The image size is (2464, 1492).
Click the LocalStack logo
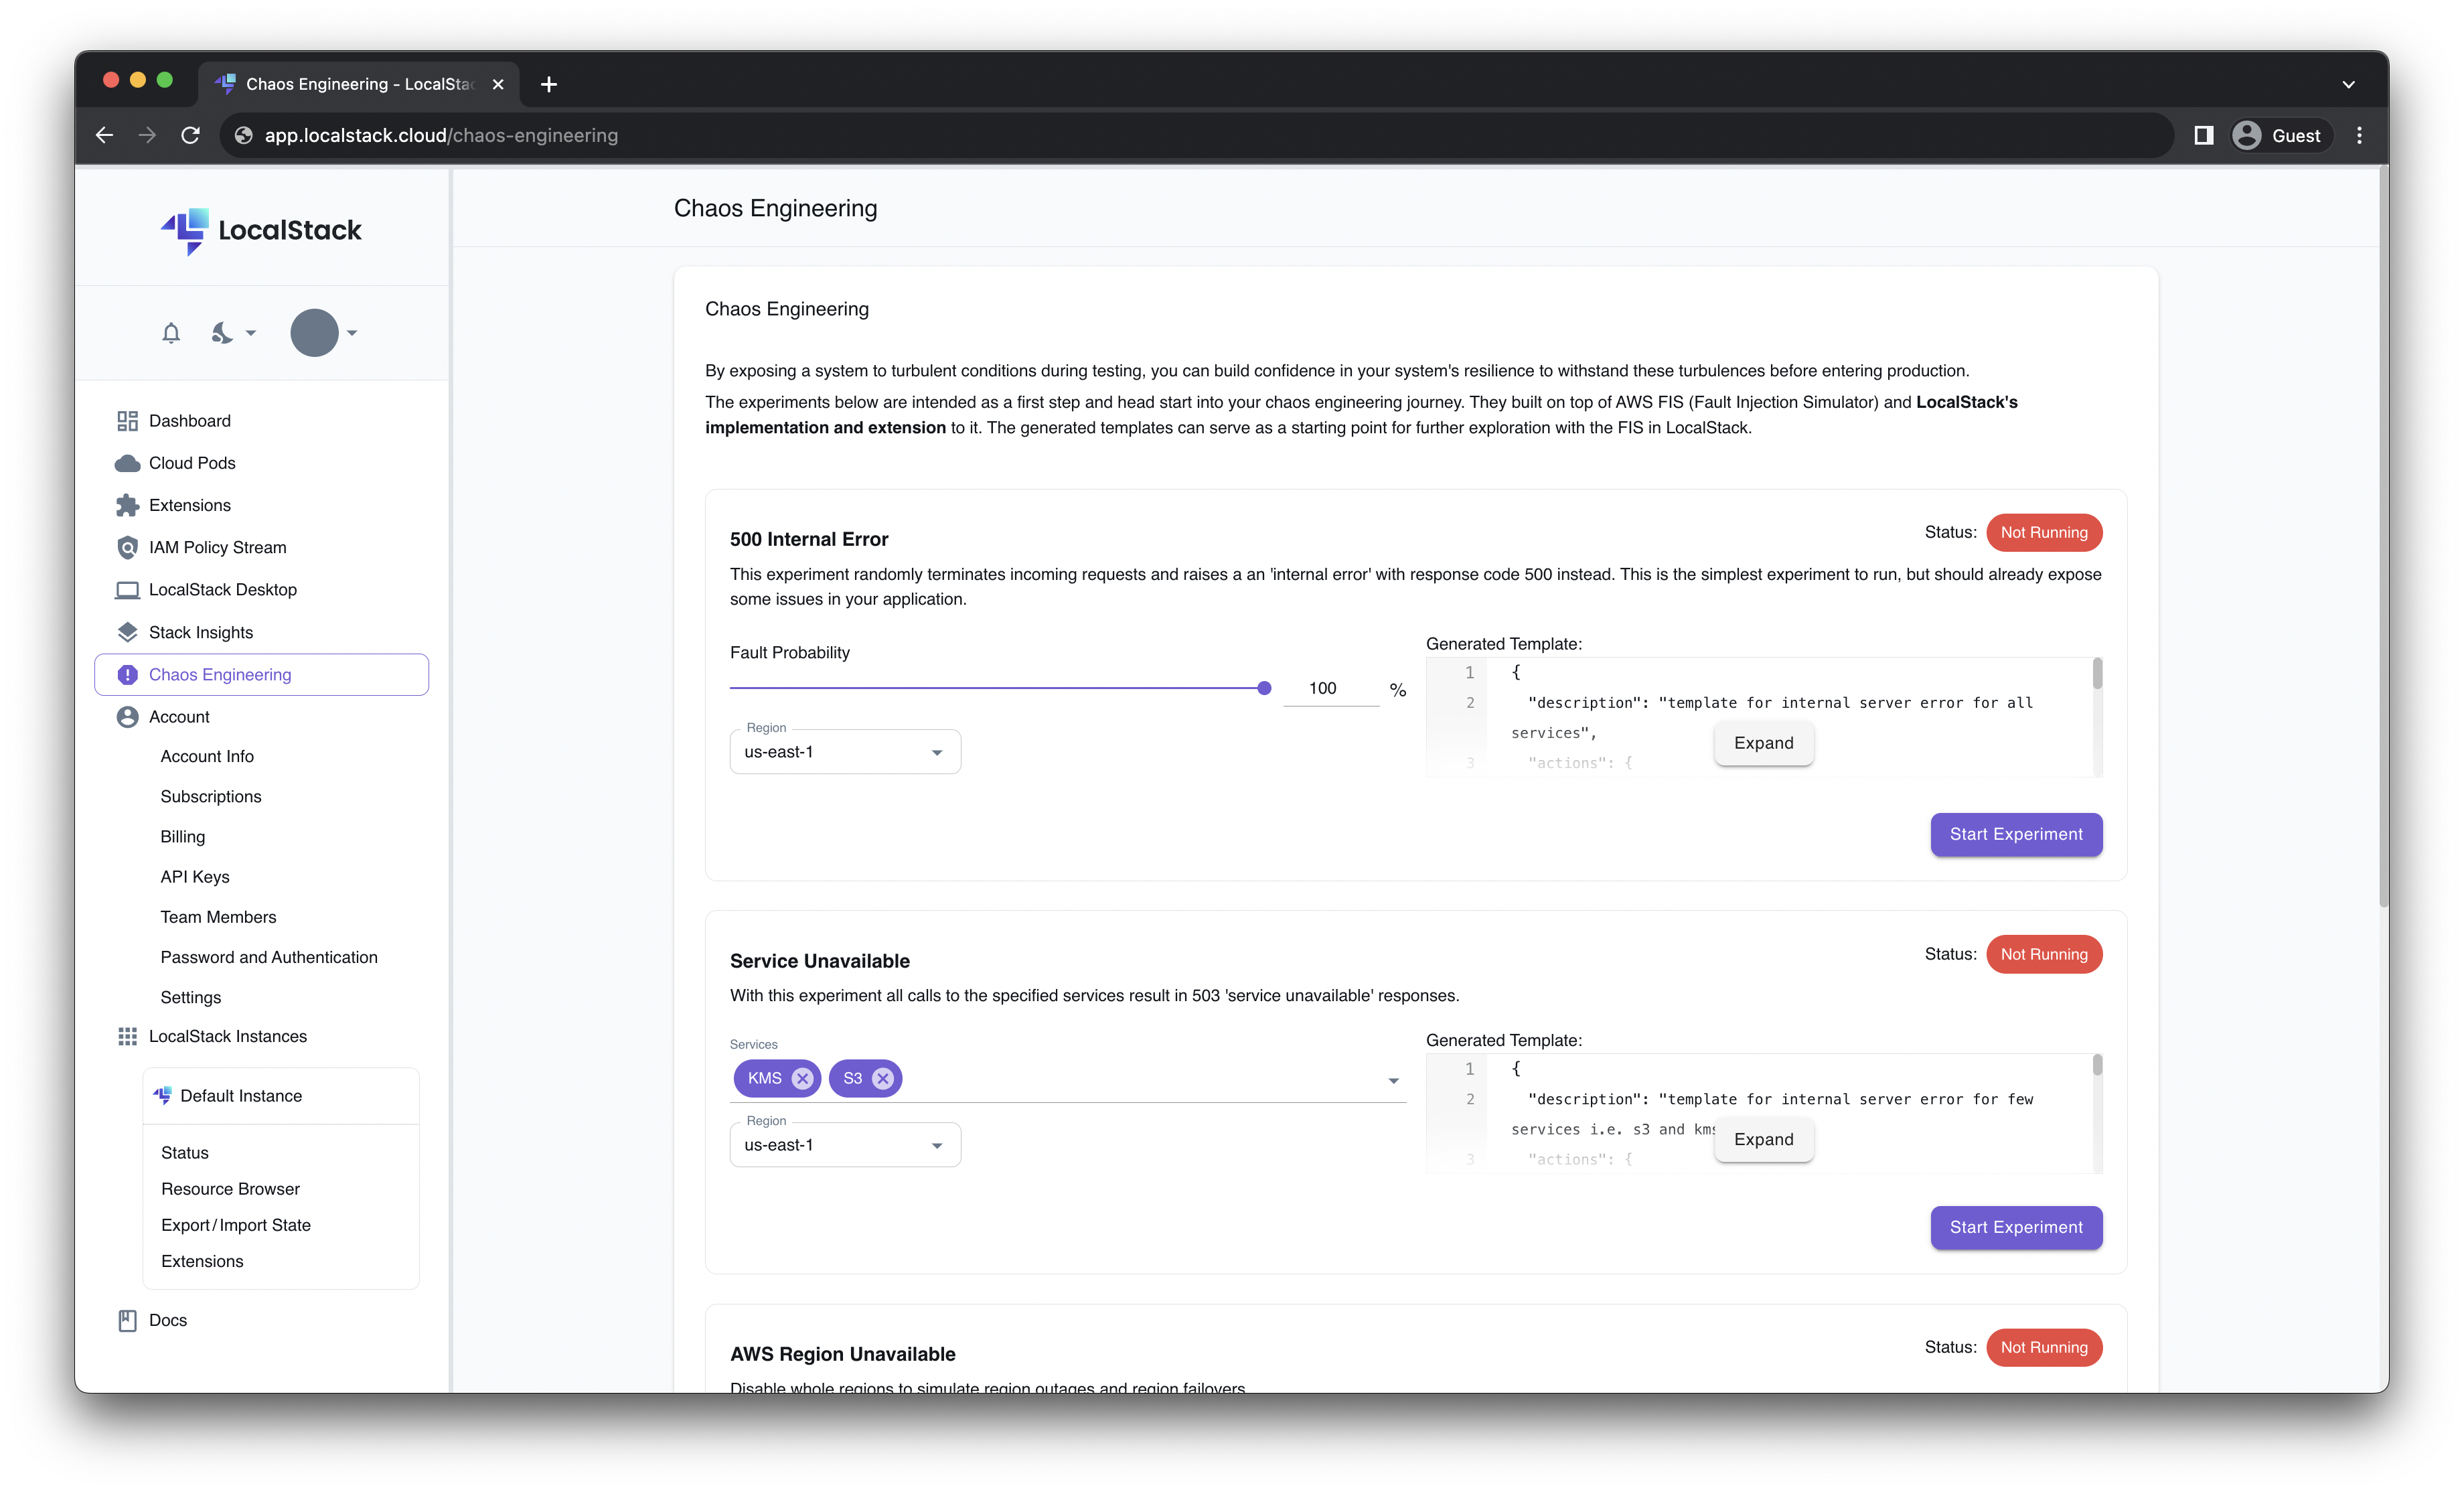(x=261, y=231)
